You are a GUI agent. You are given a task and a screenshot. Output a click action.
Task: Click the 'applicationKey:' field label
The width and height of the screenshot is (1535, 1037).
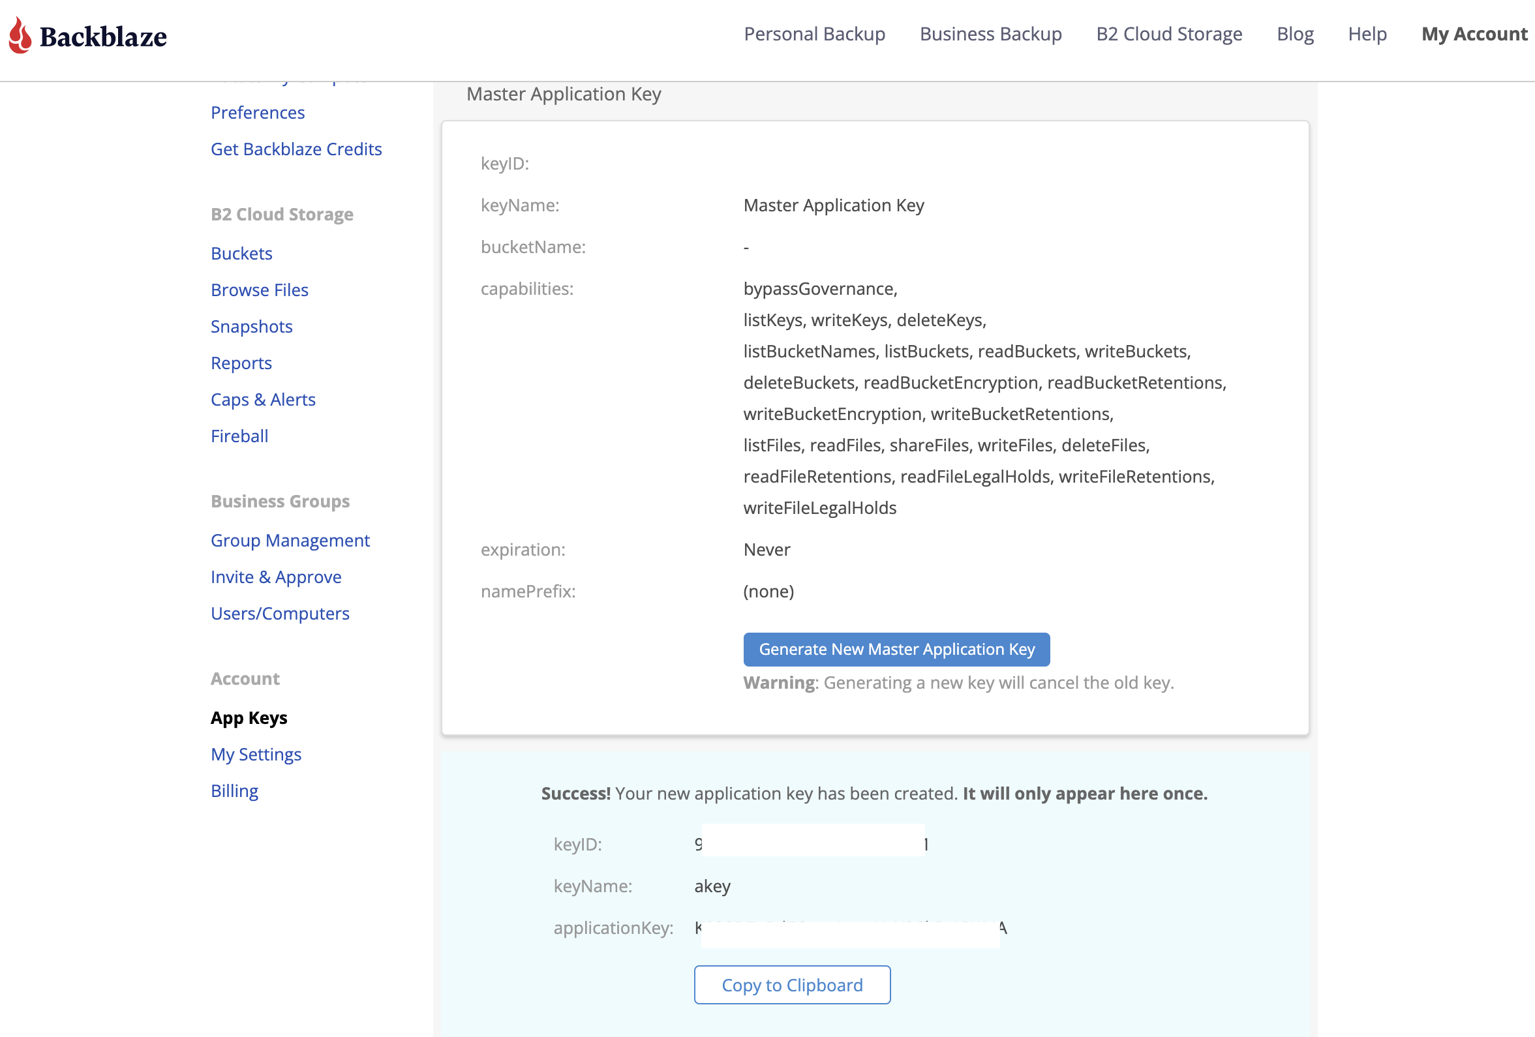pyautogui.click(x=613, y=928)
